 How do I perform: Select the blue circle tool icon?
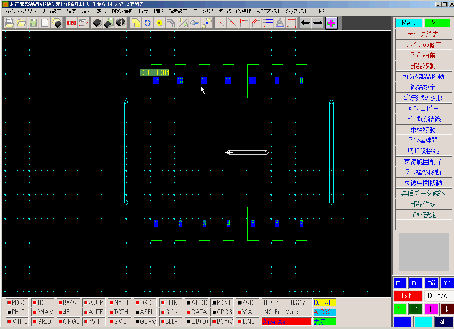coord(147,23)
